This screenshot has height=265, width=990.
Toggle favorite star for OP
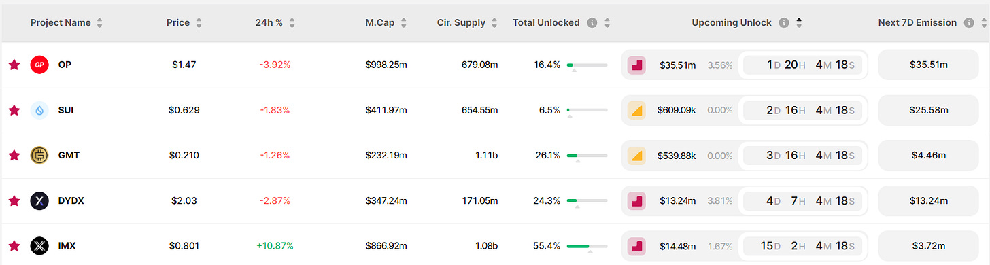click(14, 65)
